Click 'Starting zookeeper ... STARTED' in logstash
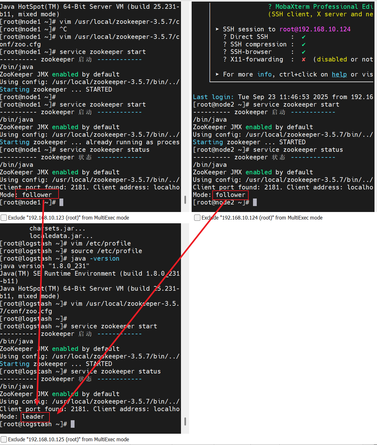Image resolution: width=377 pixels, height=445 pixels. (56, 364)
